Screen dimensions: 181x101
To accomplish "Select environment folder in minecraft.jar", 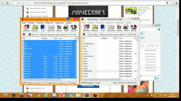I will tap(89, 56).
